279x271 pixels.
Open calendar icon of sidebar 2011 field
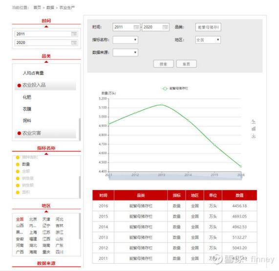click(x=74, y=34)
